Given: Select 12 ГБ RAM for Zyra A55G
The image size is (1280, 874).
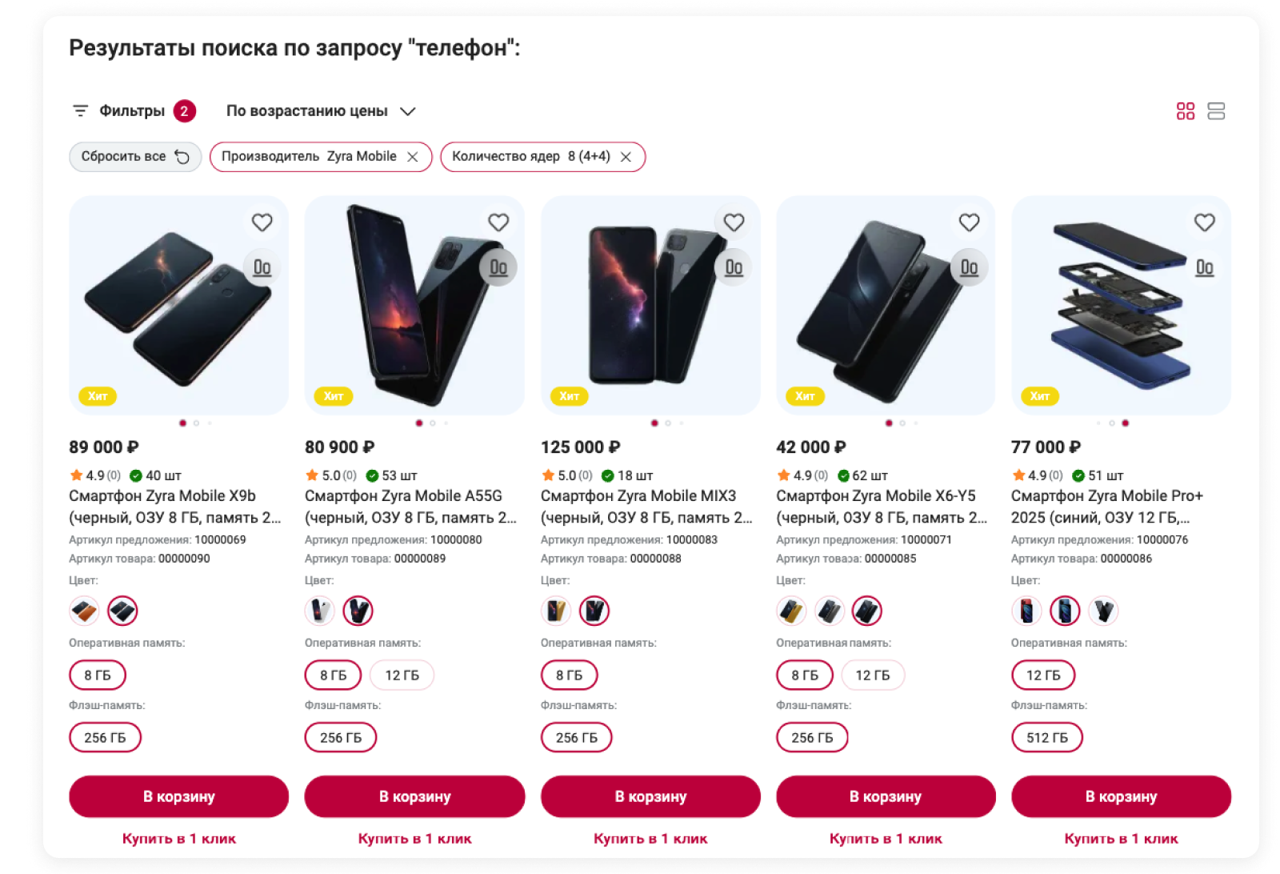Looking at the screenshot, I should (x=402, y=676).
